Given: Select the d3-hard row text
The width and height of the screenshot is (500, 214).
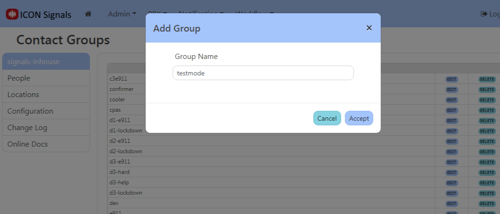Looking at the screenshot, I should coord(119,172).
